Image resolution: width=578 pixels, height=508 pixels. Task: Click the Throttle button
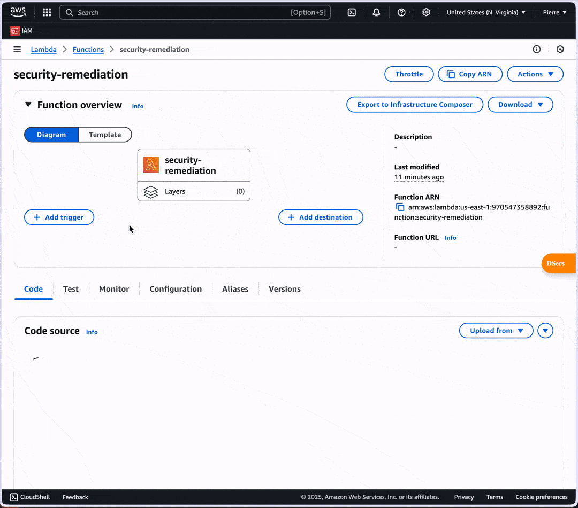click(x=409, y=74)
